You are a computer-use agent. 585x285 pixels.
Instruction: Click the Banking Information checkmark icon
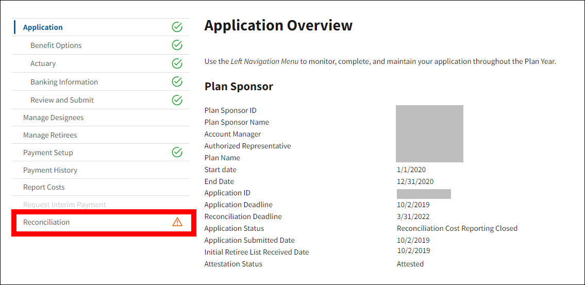click(x=177, y=82)
